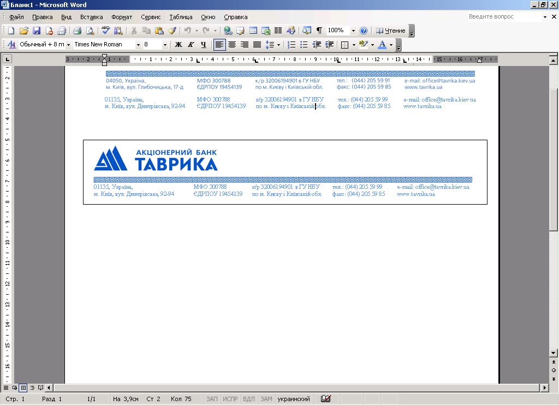Viewport: 559px width, 406px height.
Task: Center the paragraph text
Action: [x=231, y=45]
